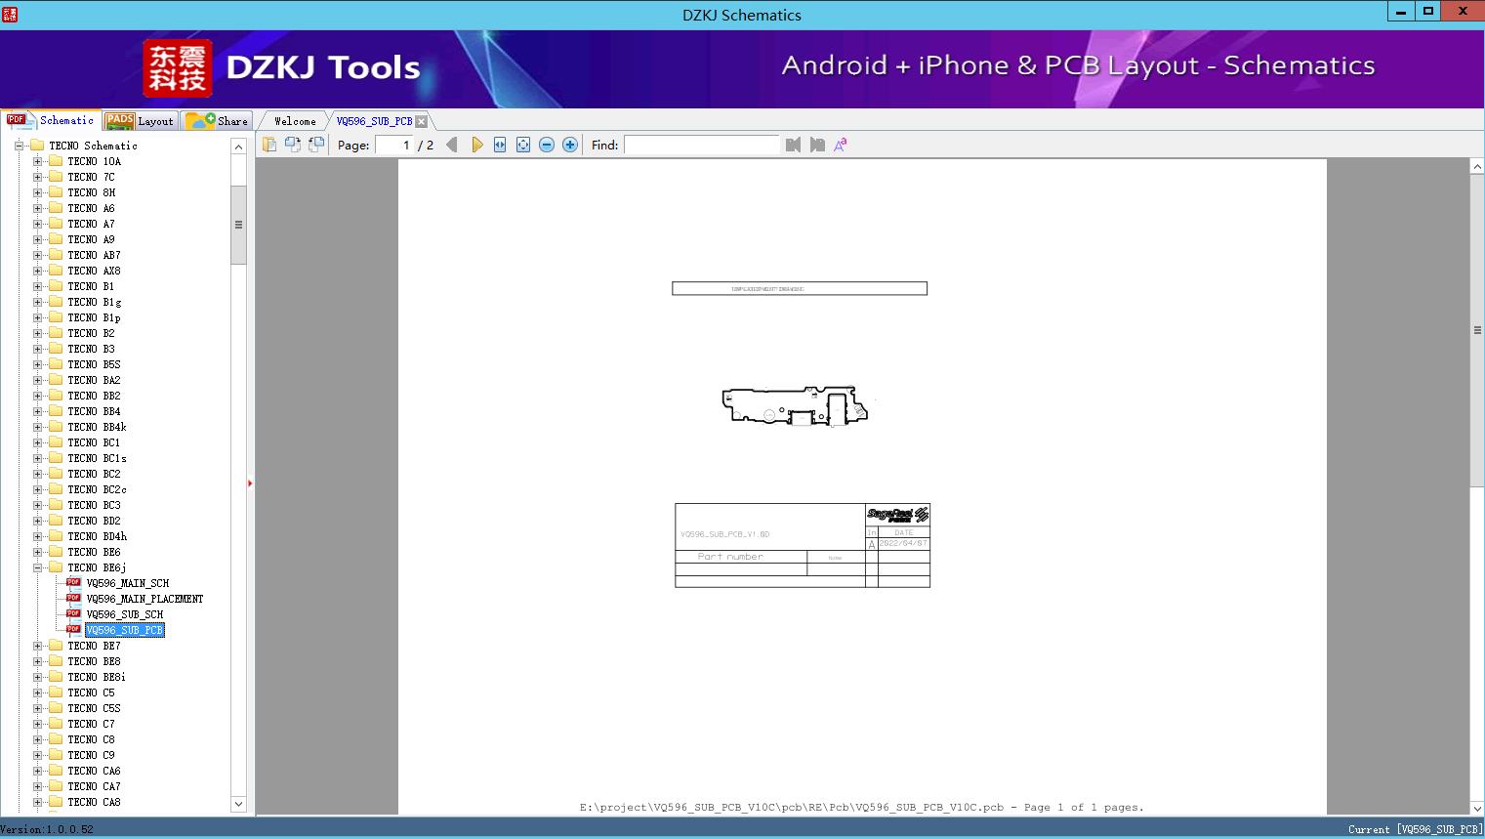Expand the TECNO 10A folder

[x=37, y=161]
